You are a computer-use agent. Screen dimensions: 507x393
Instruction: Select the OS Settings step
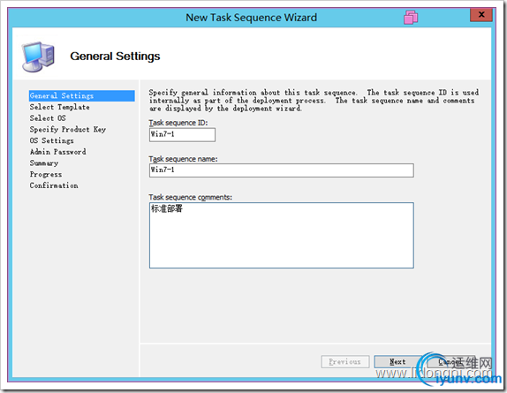click(52, 140)
